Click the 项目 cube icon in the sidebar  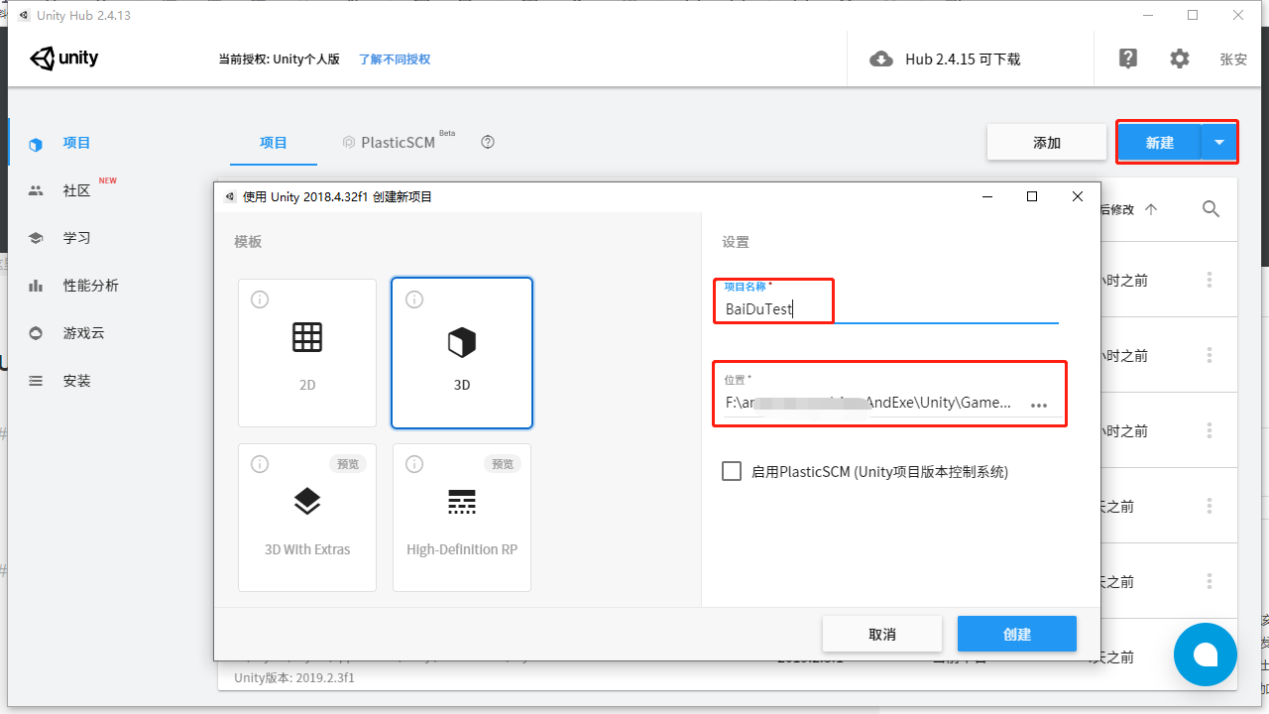coord(36,144)
